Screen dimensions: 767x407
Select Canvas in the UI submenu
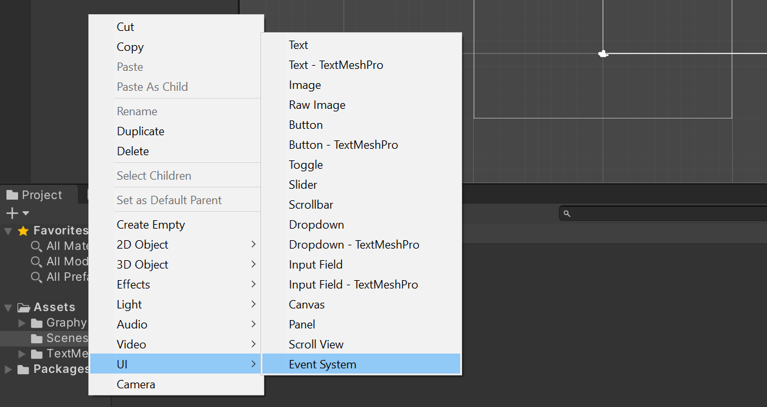click(307, 305)
